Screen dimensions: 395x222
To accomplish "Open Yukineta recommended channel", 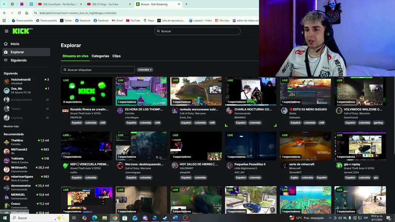I will tap(26, 160).
